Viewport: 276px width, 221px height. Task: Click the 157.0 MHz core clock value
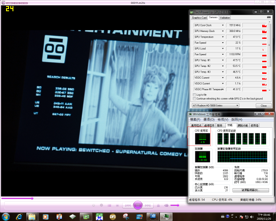(234, 25)
